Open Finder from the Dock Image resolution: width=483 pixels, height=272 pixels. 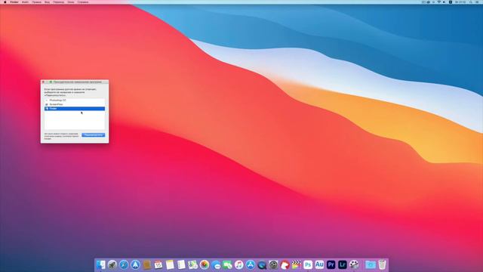point(100,264)
